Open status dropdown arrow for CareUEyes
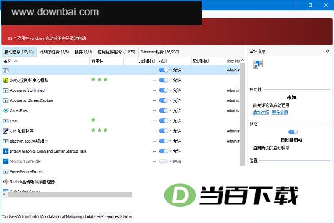This screenshot has width=334, height=223. [170, 110]
